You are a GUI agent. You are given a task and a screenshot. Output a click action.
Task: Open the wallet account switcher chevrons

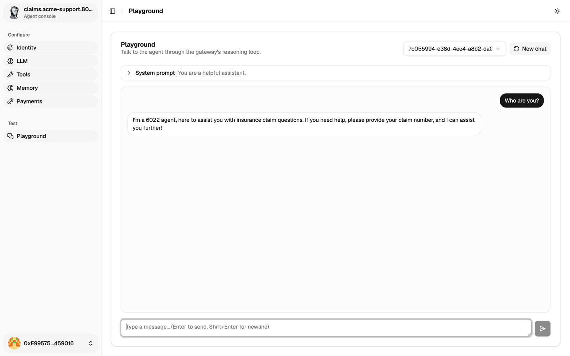tap(90, 343)
